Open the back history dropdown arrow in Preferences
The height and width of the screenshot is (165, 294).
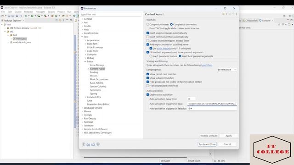pos(226,14)
